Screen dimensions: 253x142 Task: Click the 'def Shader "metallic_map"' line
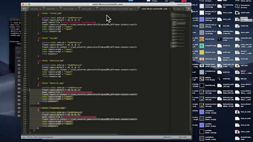(x=51, y=83)
